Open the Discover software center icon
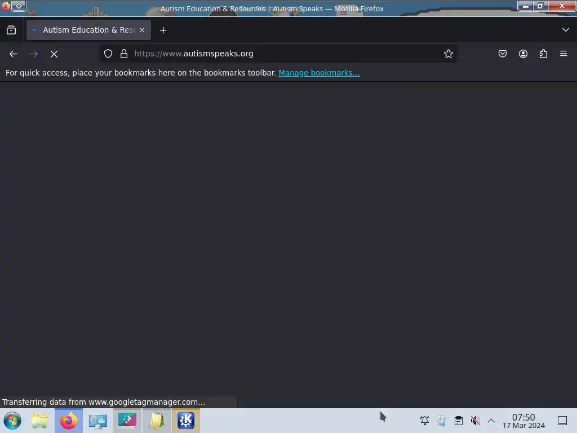Image resolution: width=577 pixels, height=433 pixels. point(127,421)
